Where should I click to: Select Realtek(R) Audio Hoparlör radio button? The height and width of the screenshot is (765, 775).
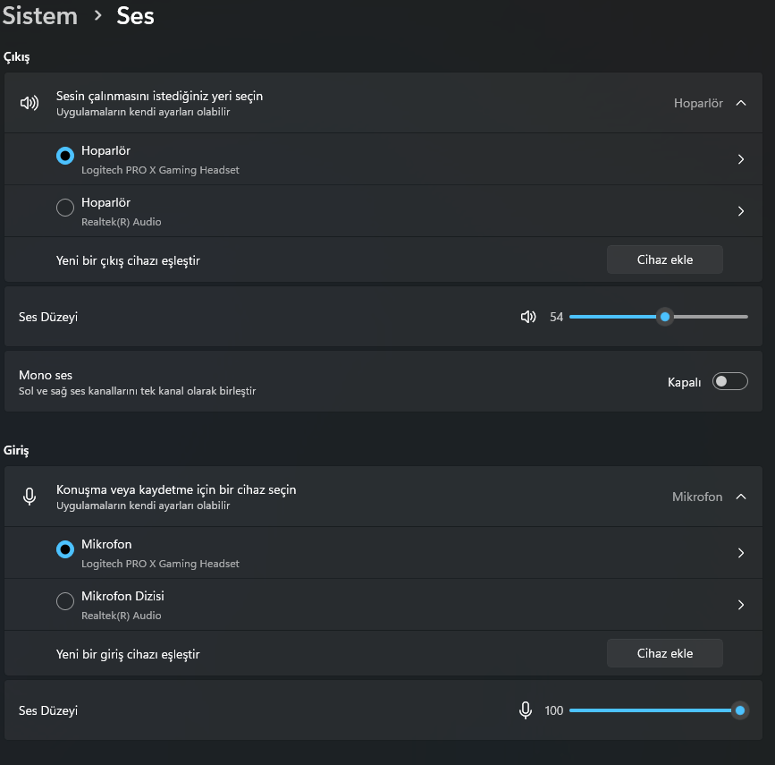tap(65, 208)
